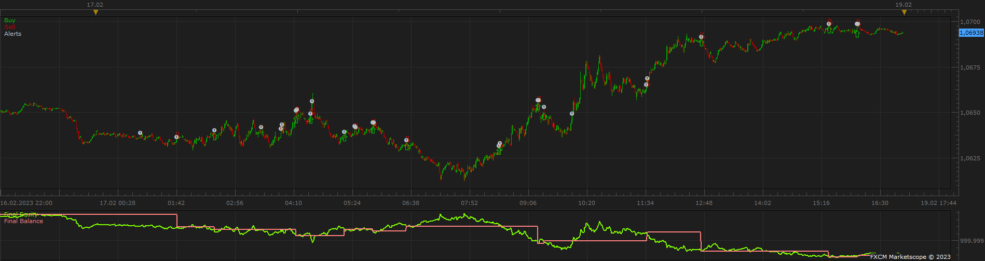Click the 04:10 time axis label
This screenshot has height=261, width=985.
click(293, 203)
